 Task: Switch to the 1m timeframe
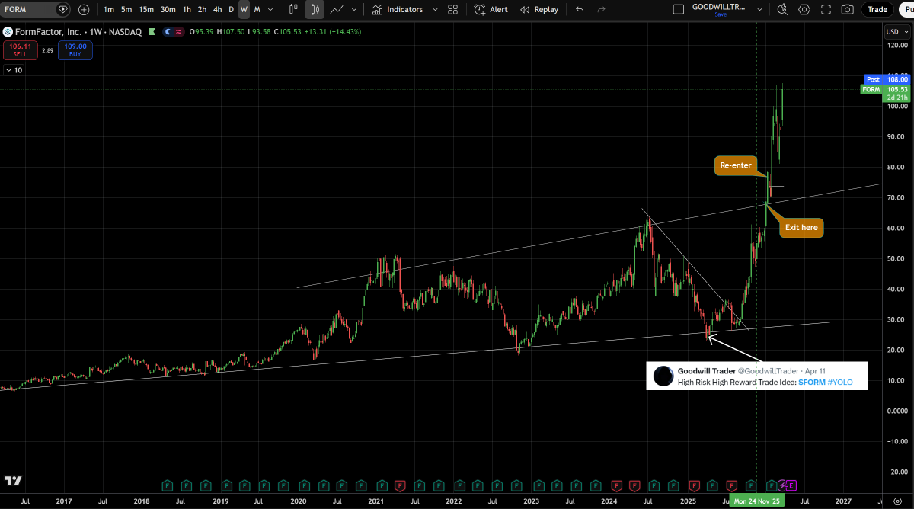[109, 9]
